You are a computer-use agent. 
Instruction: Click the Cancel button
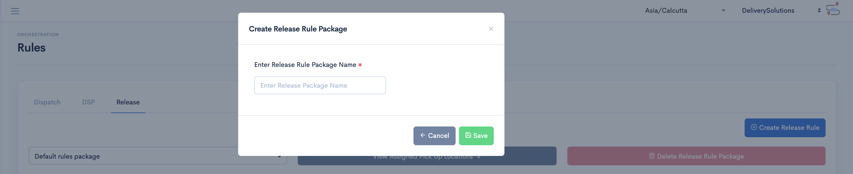pyautogui.click(x=434, y=136)
